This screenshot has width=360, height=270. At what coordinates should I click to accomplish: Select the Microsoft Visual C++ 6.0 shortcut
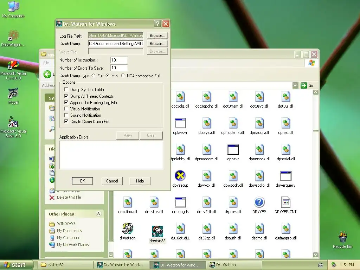pyautogui.click(x=13, y=65)
